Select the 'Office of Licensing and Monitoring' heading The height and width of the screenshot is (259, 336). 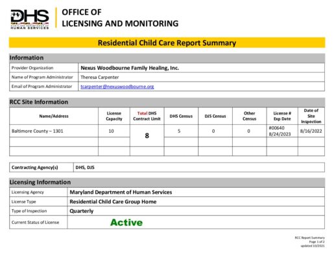pyautogui.click(x=120, y=17)
